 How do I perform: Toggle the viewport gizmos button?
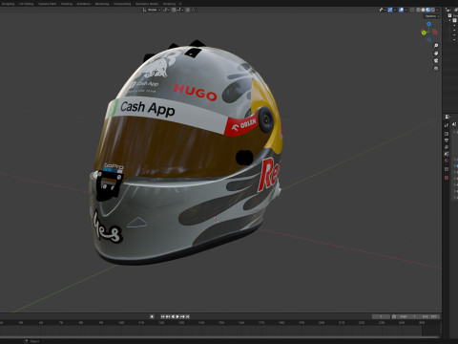coord(390,10)
